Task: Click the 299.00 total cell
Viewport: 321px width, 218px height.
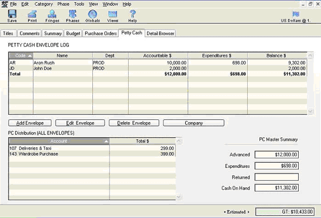Action: [x=143, y=148]
